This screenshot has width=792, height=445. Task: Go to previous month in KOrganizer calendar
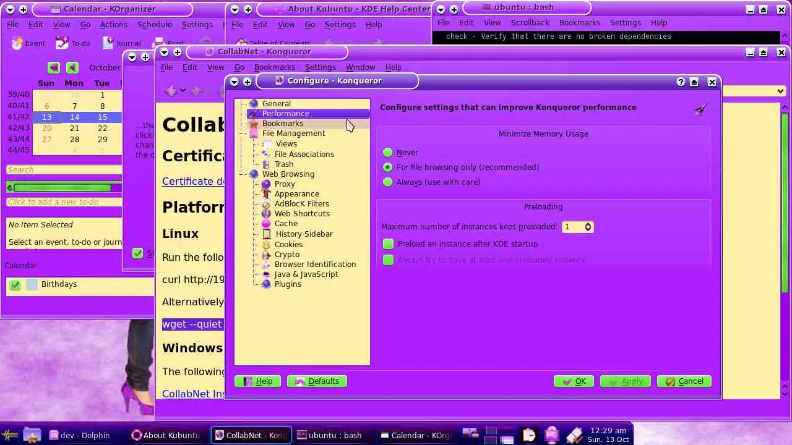point(72,67)
